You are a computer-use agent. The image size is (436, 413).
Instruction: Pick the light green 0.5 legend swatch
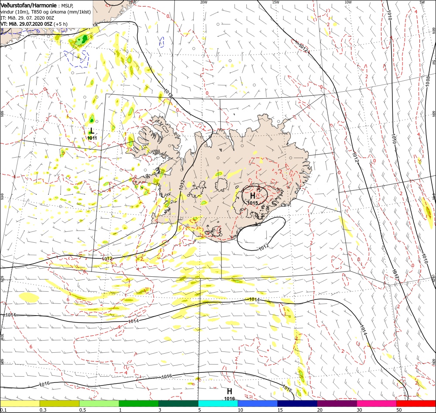click(x=99, y=403)
